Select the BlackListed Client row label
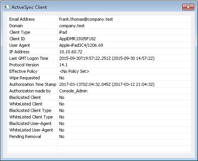 25,97
